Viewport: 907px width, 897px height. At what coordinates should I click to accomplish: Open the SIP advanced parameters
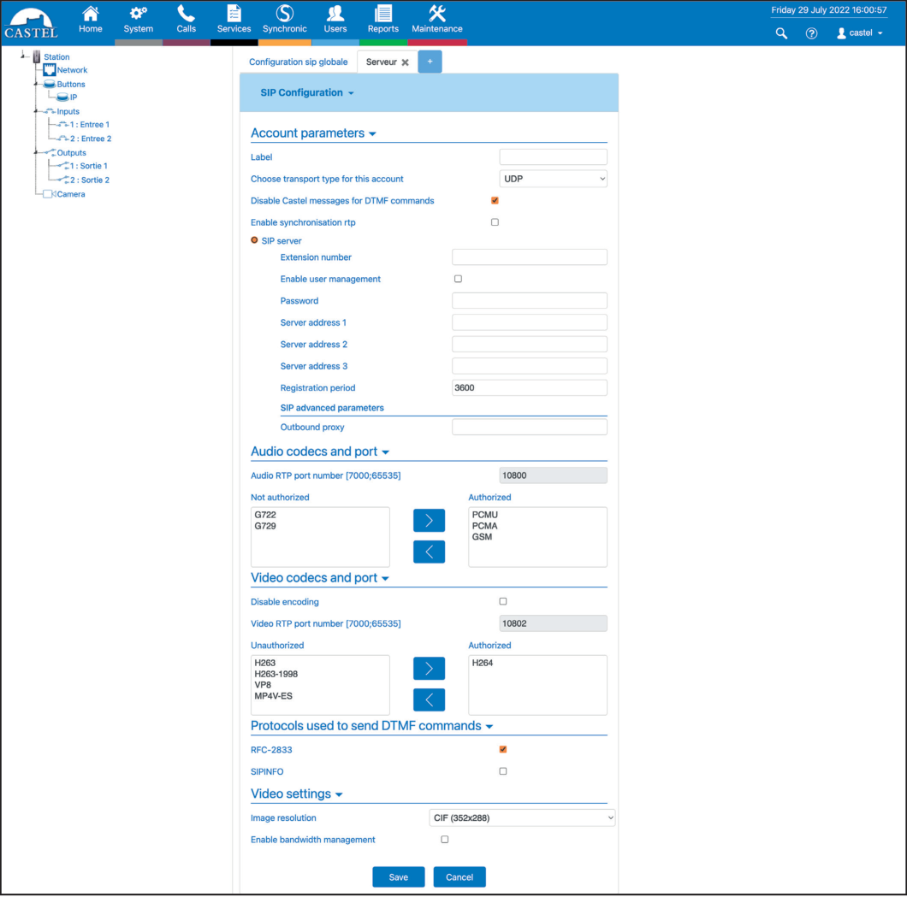pos(334,407)
